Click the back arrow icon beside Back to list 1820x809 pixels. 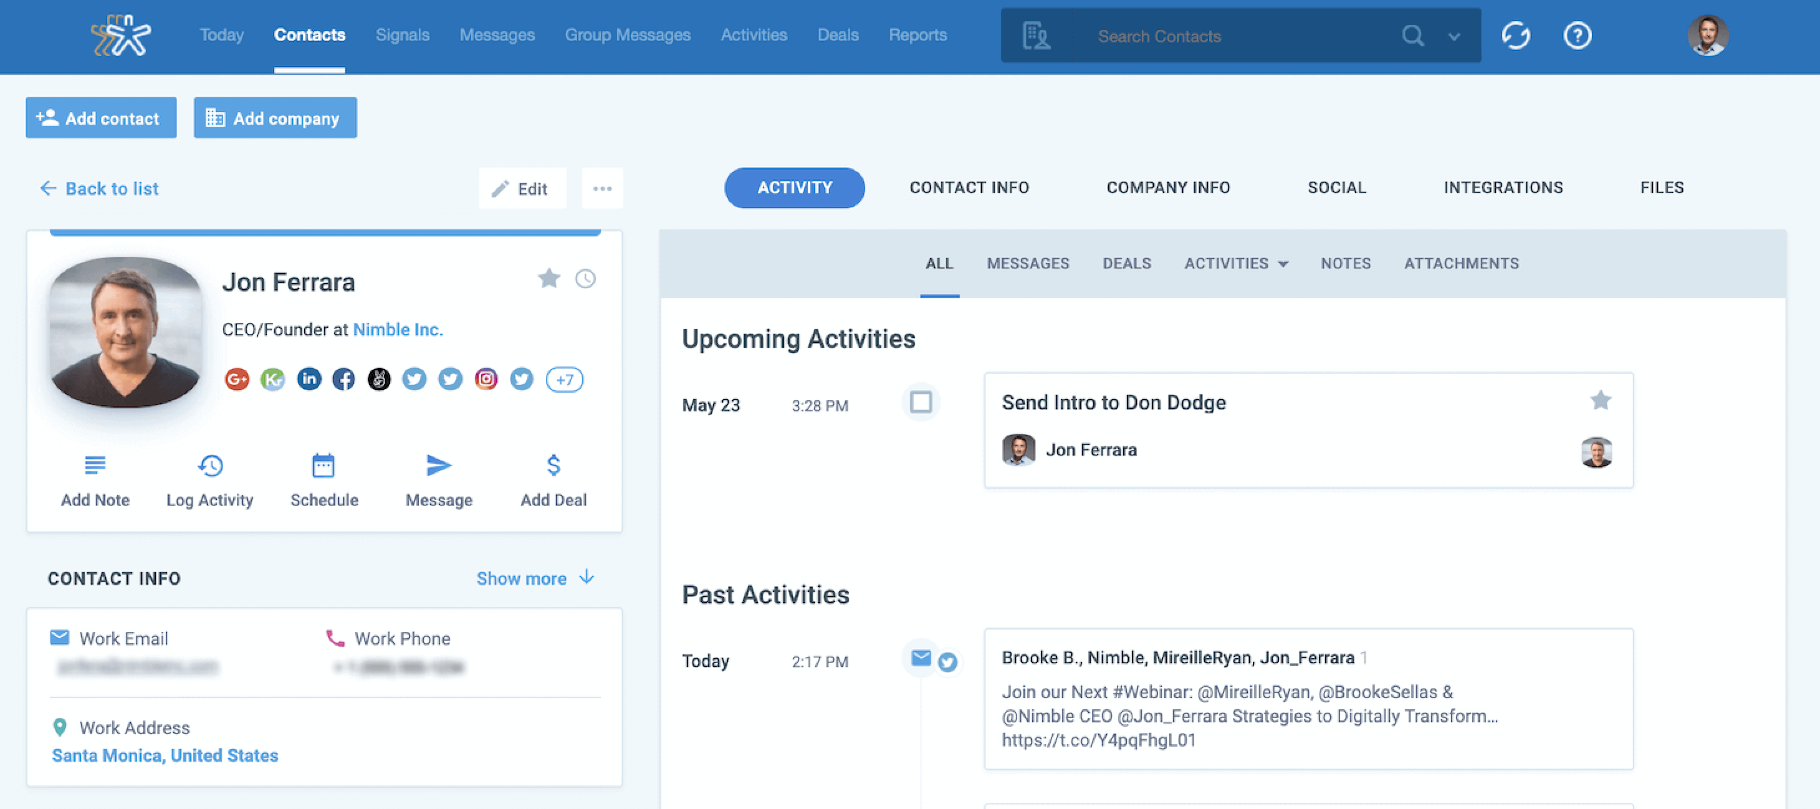48,188
